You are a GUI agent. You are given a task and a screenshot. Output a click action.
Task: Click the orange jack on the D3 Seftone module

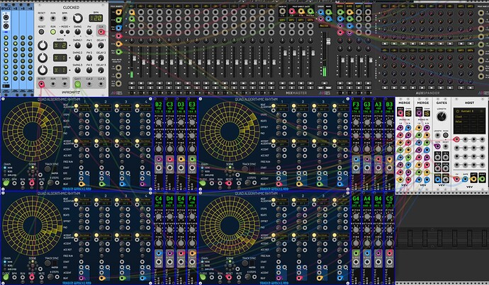click(181, 159)
